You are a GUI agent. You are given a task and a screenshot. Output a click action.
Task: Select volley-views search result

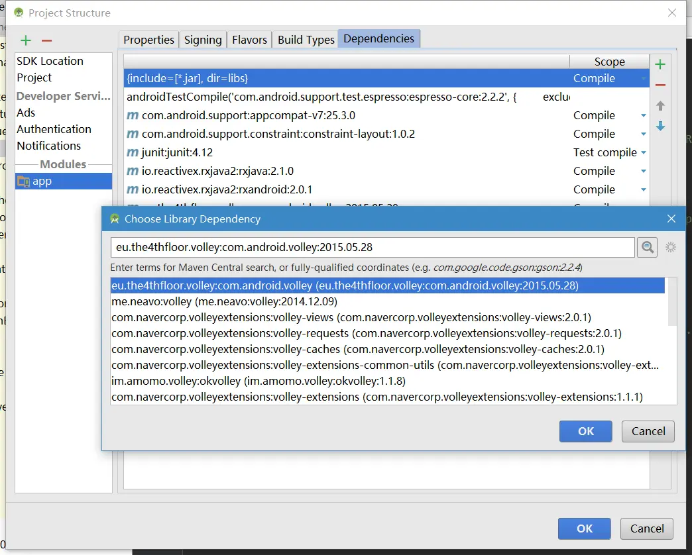[x=388, y=317]
